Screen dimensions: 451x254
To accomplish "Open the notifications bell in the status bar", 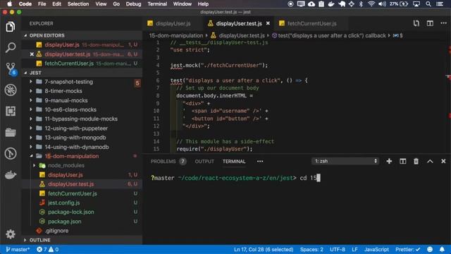I will click(442, 249).
